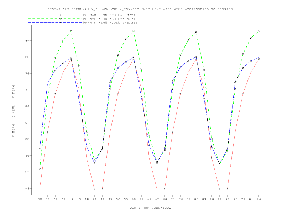Click green NAM circle data point at hour 00
The height and width of the screenshot is (217, 282).
40,169
